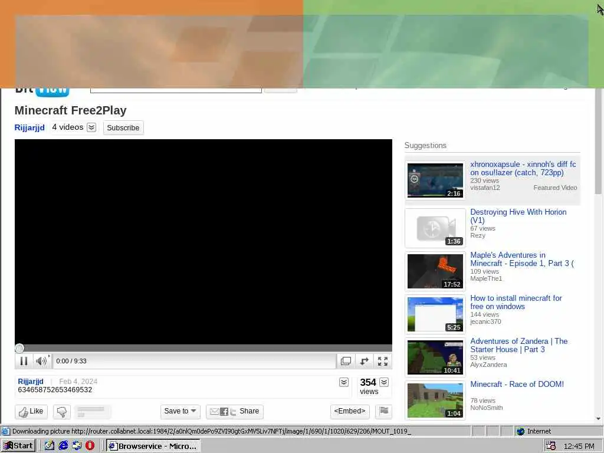Share the video via the Share button
Image resolution: width=604 pixels, height=453 pixels.
coord(235,411)
